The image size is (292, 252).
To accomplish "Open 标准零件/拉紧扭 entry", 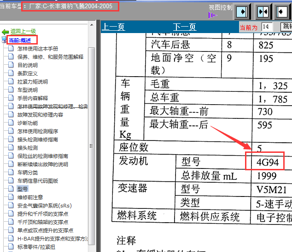I will click(x=36, y=247).
